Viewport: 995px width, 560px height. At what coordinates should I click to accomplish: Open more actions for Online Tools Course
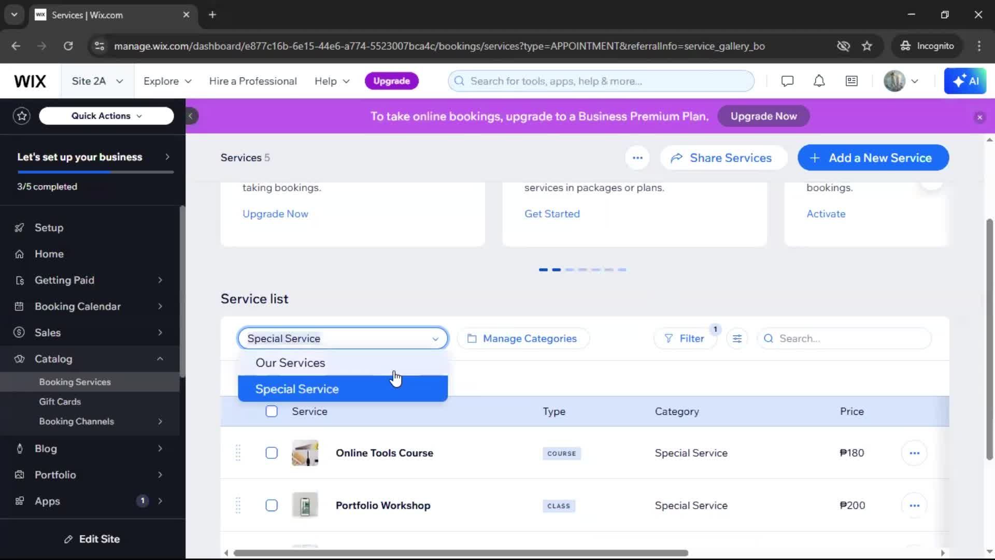click(914, 453)
